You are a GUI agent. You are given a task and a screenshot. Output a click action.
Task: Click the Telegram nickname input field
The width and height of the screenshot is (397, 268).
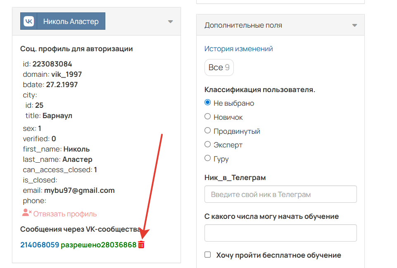pyautogui.click(x=280, y=194)
